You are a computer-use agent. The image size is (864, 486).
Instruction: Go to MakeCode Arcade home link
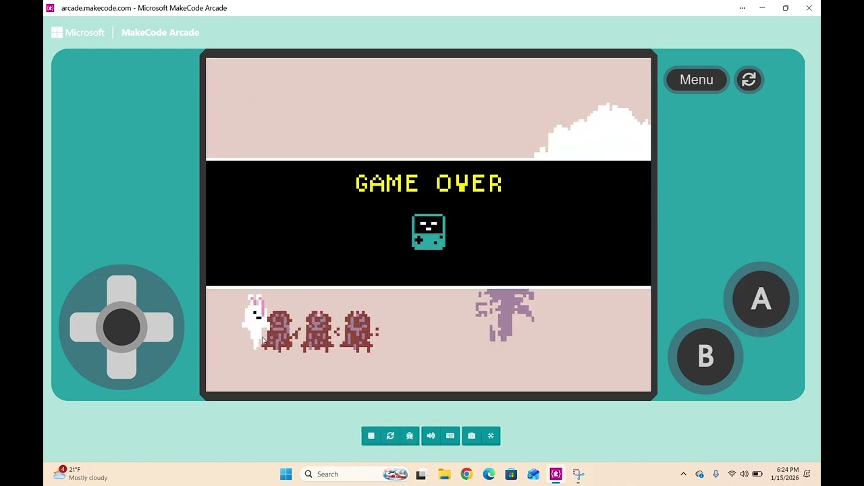pos(160,32)
